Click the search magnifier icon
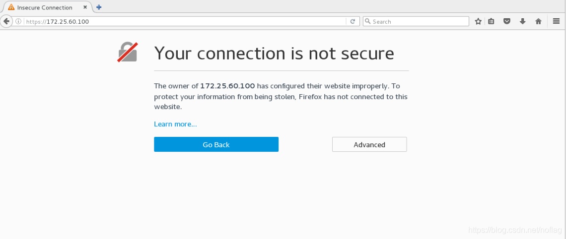566x239 pixels. click(368, 21)
